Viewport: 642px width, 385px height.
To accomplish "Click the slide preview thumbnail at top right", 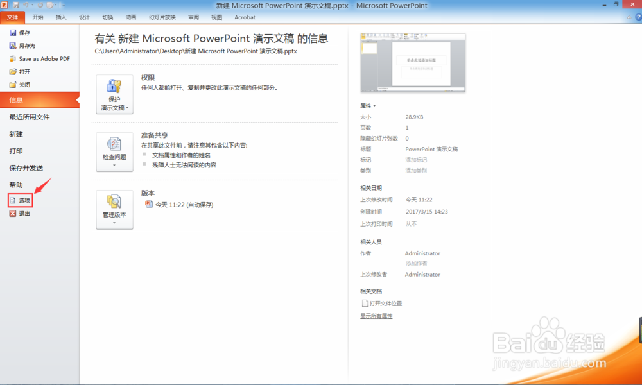I will tap(413, 62).
